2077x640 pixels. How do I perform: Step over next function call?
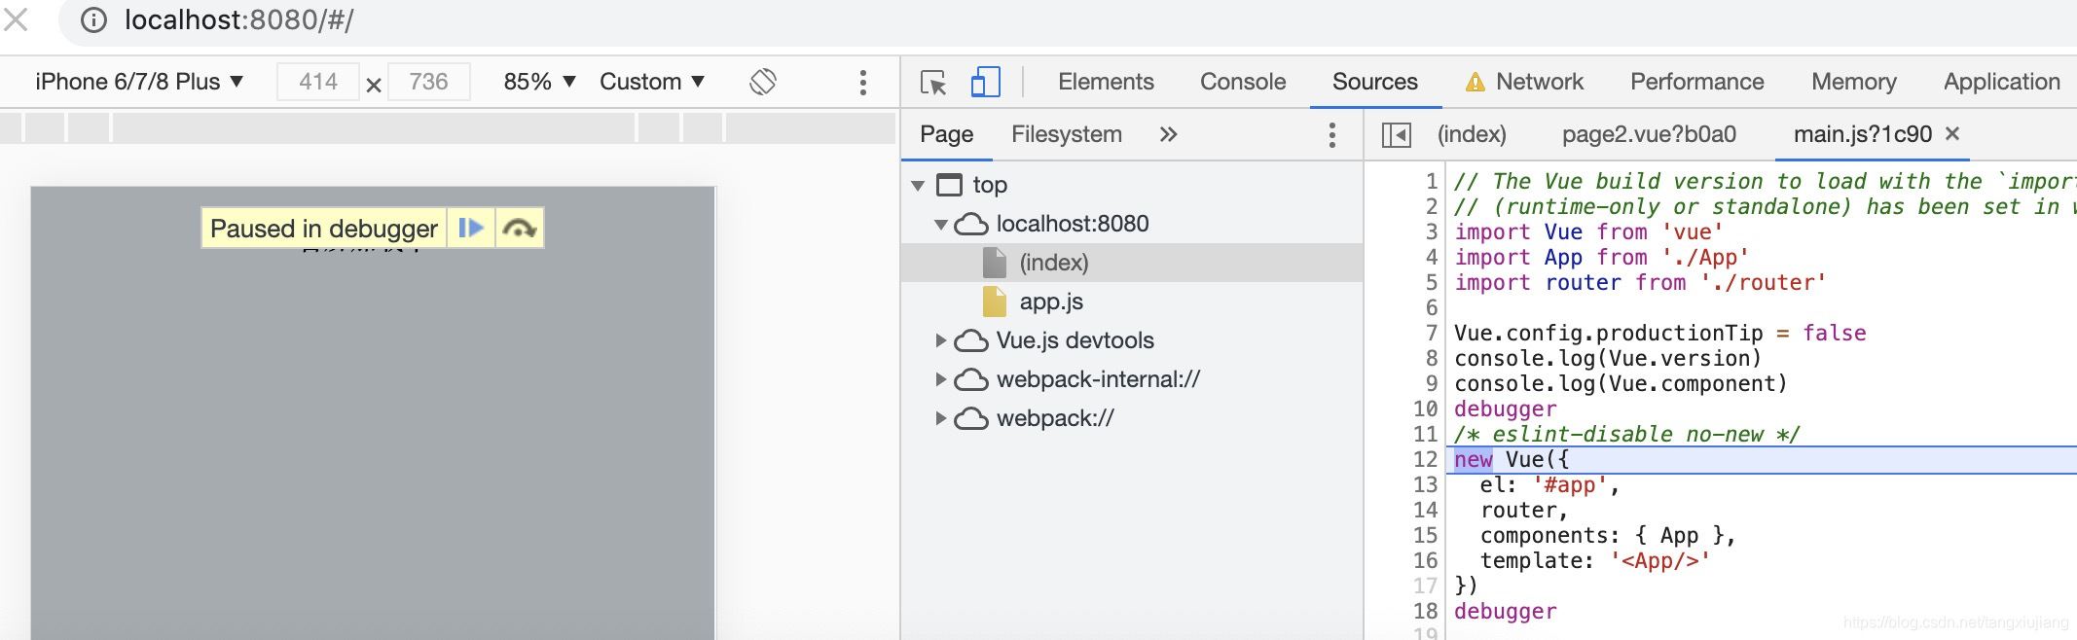tap(520, 229)
